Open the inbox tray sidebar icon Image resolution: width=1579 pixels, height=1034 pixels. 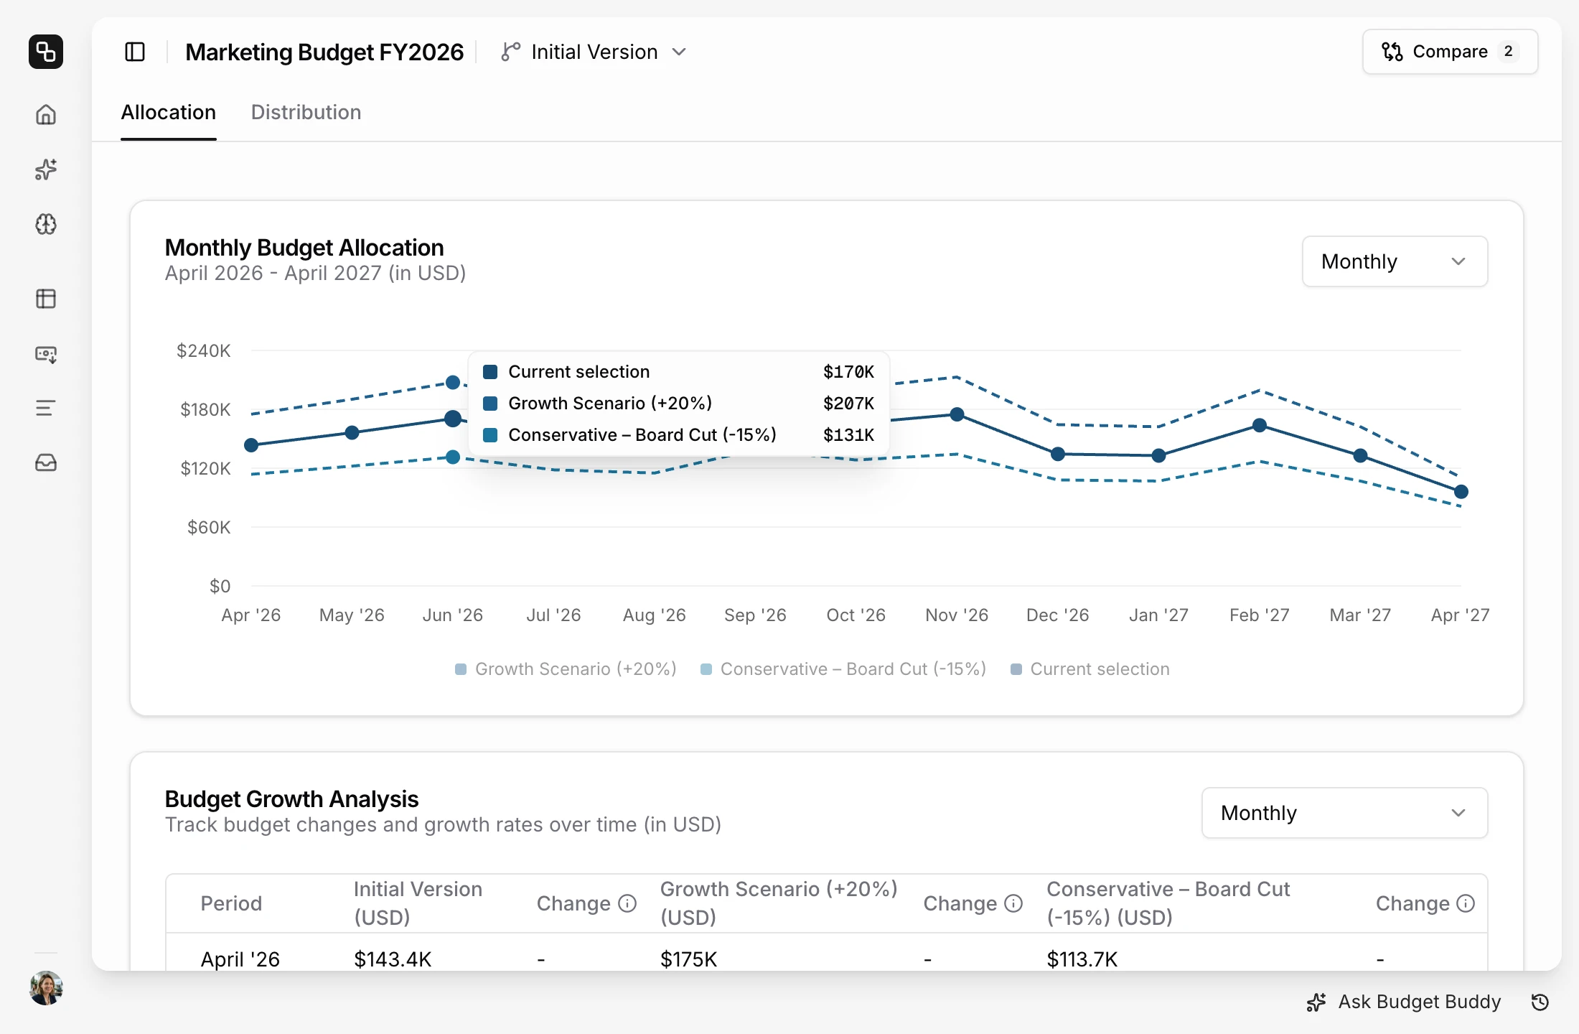(46, 463)
